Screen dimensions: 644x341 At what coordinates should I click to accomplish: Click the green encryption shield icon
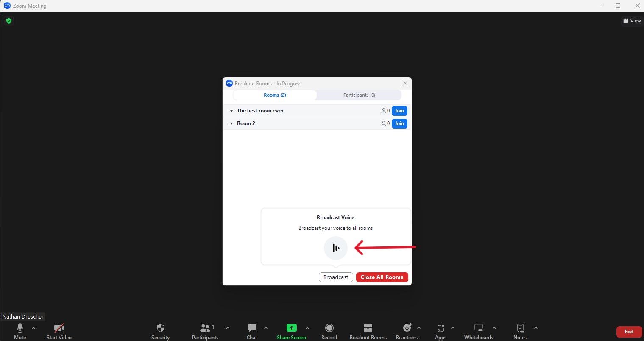[x=9, y=21]
